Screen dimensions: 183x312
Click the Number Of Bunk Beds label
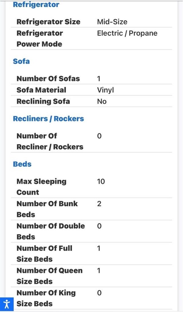[47, 209]
